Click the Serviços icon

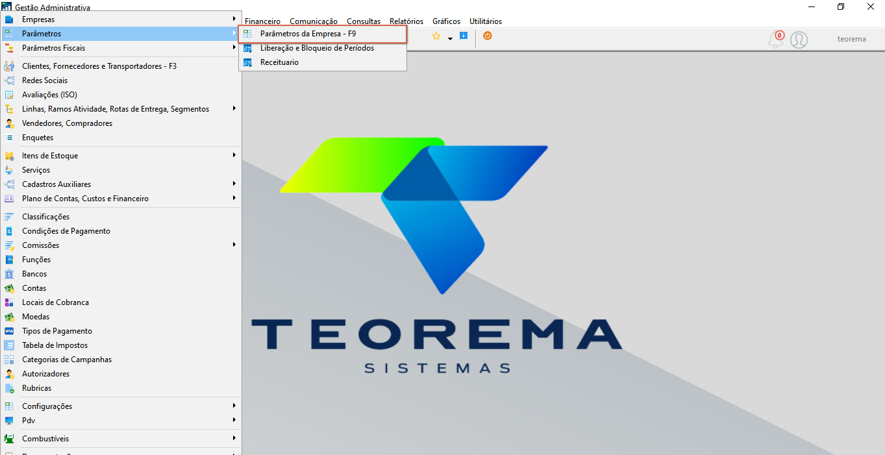(9, 170)
